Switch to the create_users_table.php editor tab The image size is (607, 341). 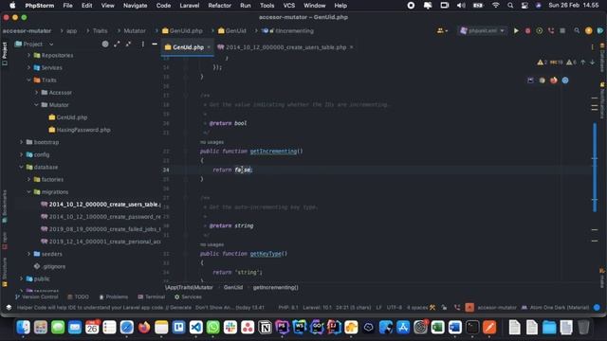[285, 47]
